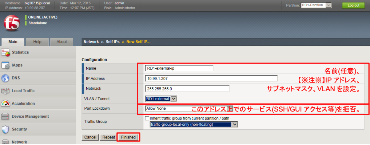Click the Cancel button
The width and height of the screenshot is (370, 145).
[x=90, y=137]
